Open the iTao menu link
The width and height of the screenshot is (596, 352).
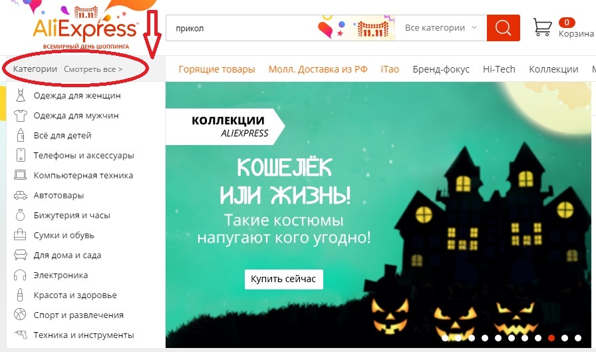click(x=390, y=69)
